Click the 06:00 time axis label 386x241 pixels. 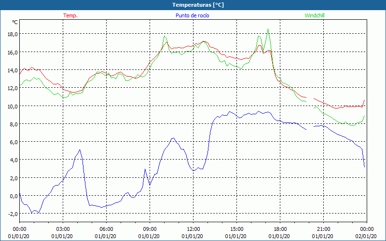(107, 229)
